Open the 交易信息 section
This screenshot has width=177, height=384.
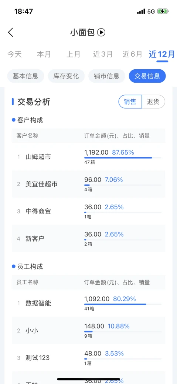pyautogui.click(x=147, y=76)
